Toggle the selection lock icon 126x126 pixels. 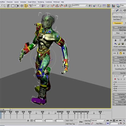tap(28, 120)
